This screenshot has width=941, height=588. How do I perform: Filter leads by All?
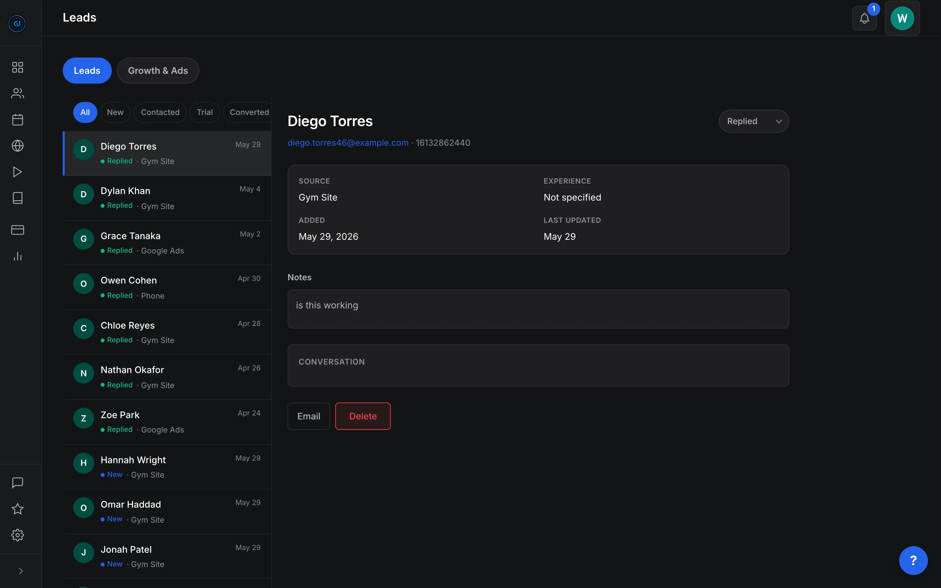coord(85,112)
